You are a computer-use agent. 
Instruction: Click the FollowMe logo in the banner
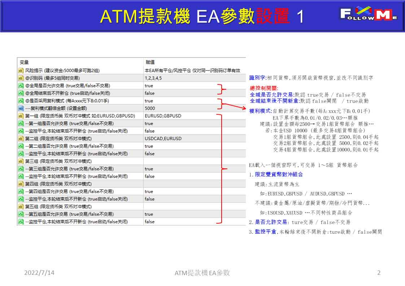pyautogui.click(x=369, y=14)
